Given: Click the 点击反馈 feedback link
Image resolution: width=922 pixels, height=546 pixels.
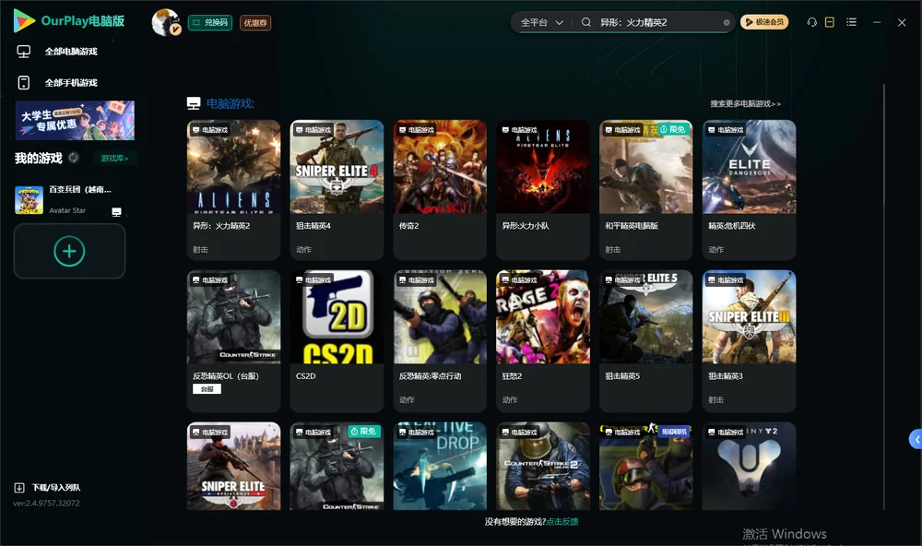Looking at the screenshot, I should pyautogui.click(x=562, y=522).
